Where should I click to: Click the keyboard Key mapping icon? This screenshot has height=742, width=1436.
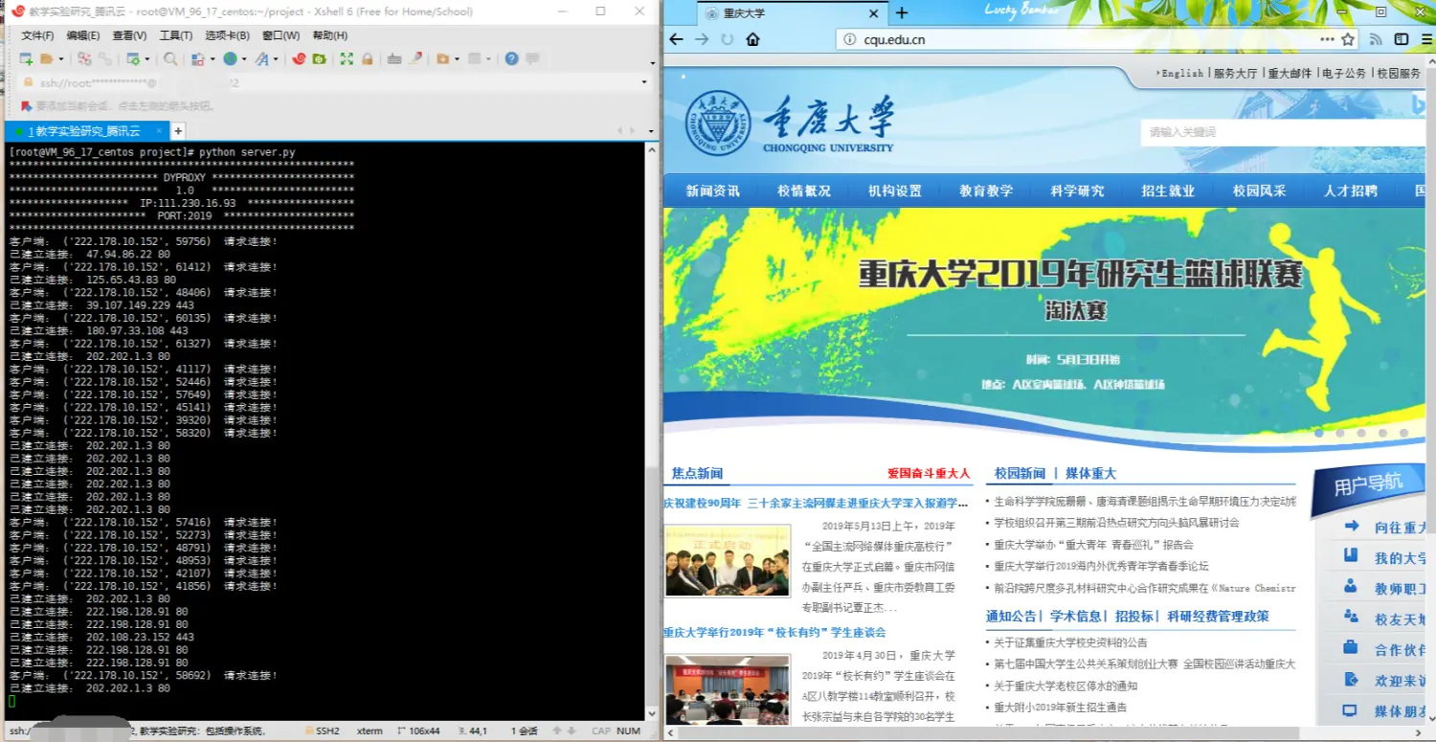[393, 58]
